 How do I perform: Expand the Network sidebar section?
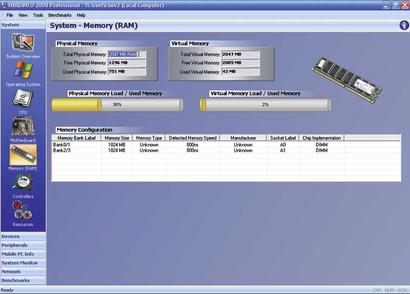(23, 272)
